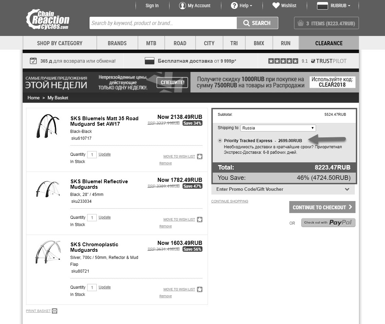
Task: Click the 3 Items basket button
Action: 326,23
